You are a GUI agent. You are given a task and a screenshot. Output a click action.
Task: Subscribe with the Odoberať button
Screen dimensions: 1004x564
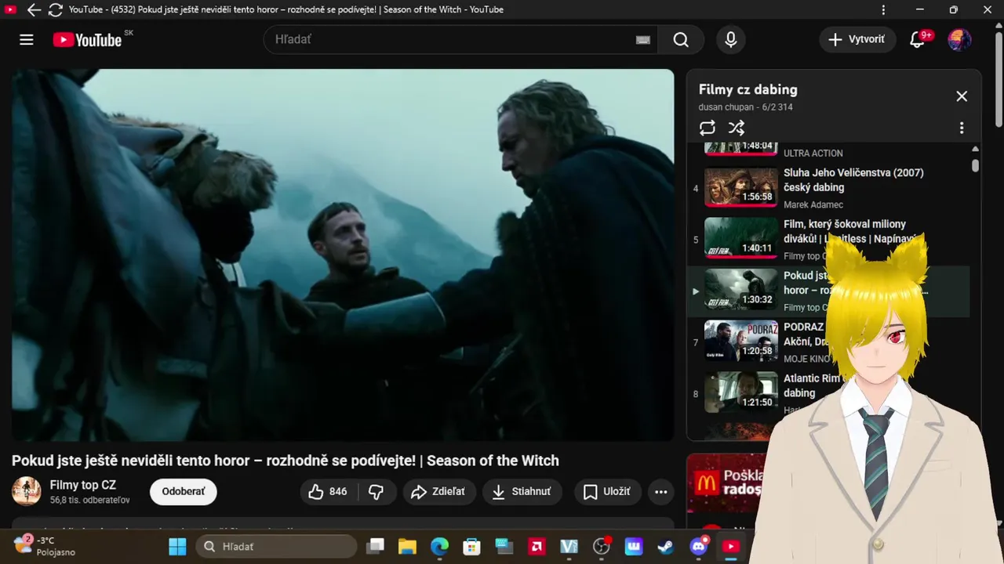click(x=184, y=492)
